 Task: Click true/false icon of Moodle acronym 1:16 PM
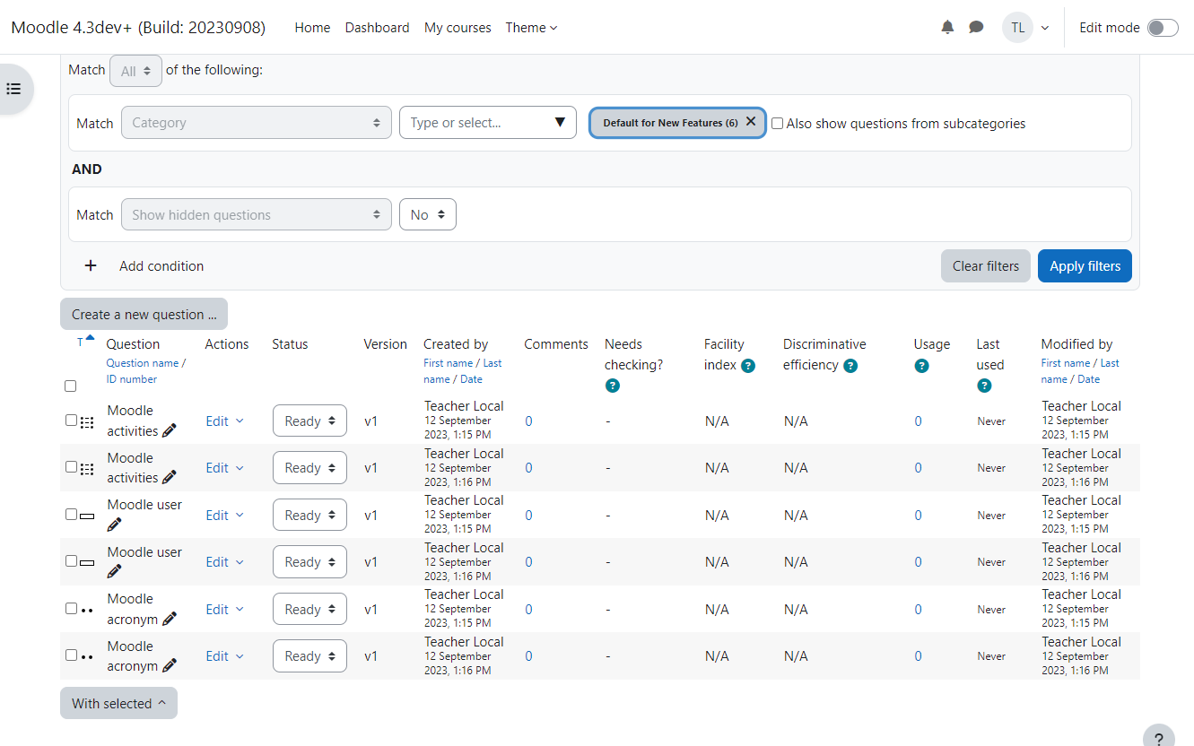click(x=87, y=656)
